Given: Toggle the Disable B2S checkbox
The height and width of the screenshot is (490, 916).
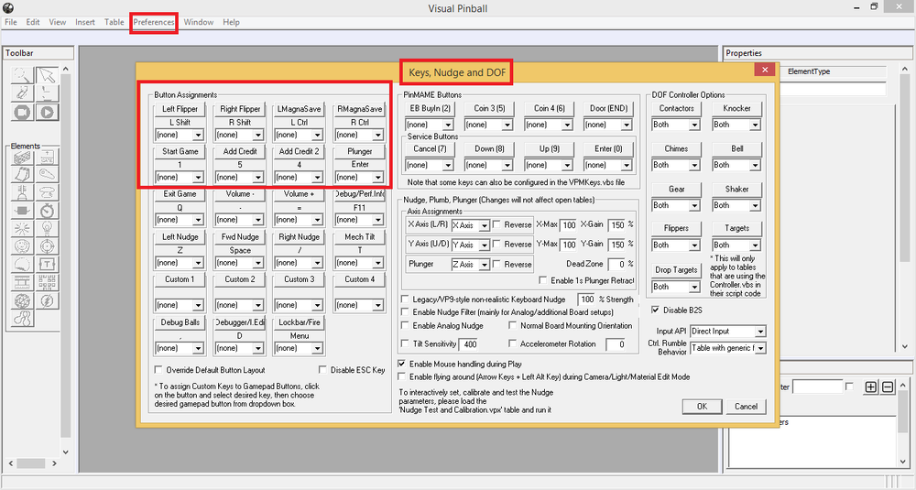Looking at the screenshot, I should 656,310.
